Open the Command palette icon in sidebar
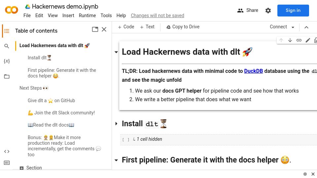317x178 pixels. pos(7,163)
